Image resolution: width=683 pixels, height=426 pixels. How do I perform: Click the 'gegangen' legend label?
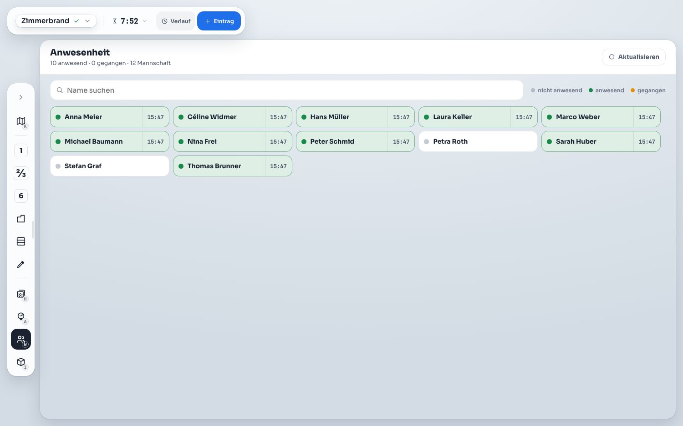coord(651,90)
